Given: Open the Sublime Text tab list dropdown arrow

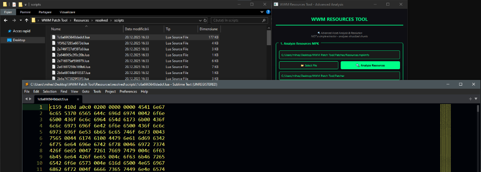Looking at the screenshot, I should coord(476,99).
